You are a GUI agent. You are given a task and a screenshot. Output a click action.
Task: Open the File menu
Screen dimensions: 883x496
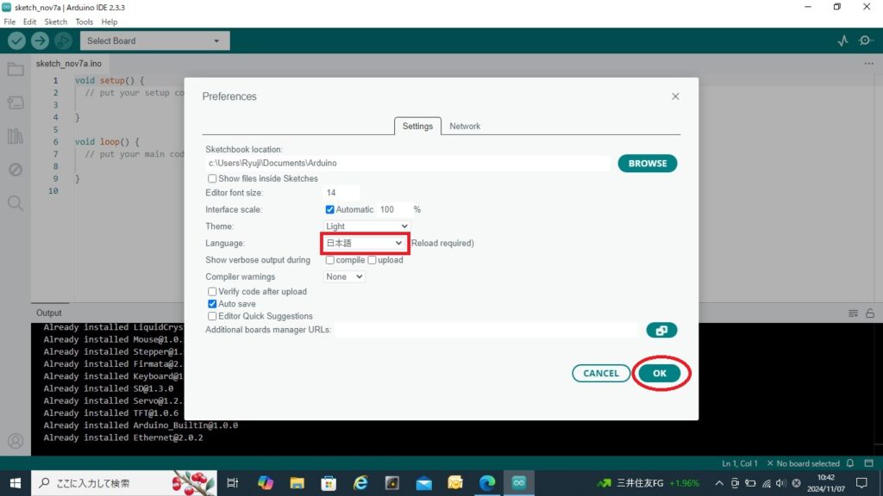[x=9, y=22]
